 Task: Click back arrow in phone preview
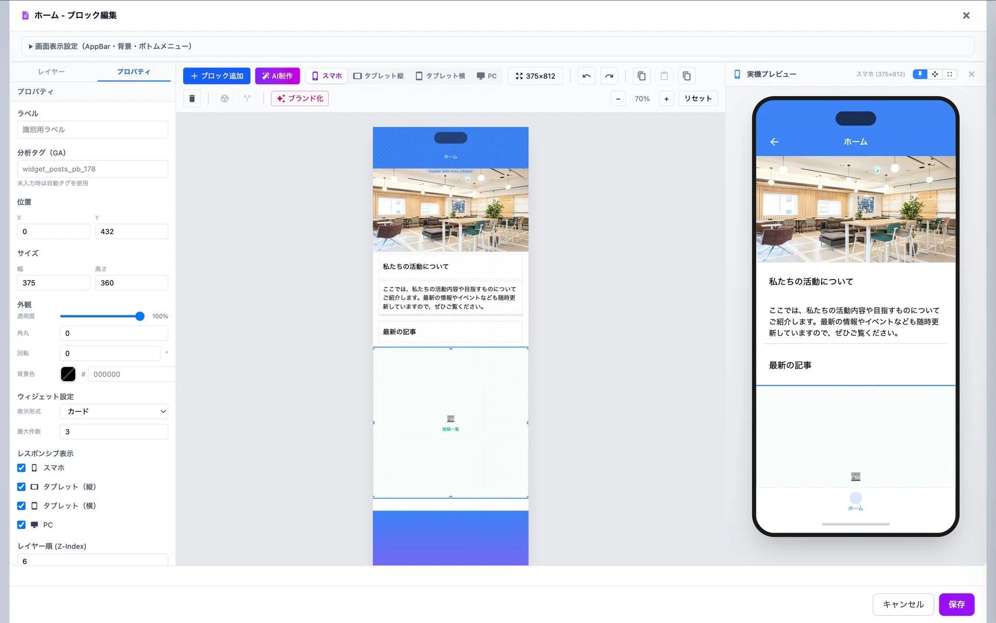click(774, 142)
